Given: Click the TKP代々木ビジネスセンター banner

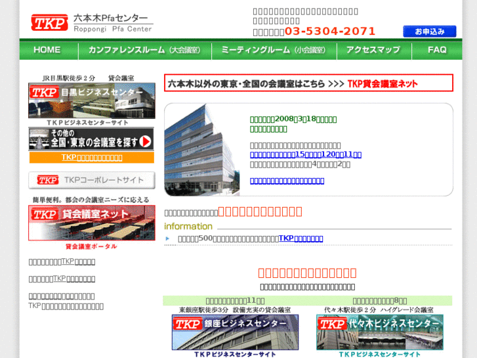Looking at the screenshot, I should 380,332.
